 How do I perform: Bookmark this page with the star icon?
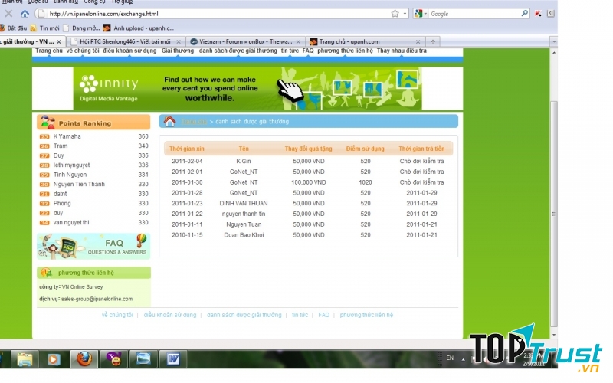395,14
